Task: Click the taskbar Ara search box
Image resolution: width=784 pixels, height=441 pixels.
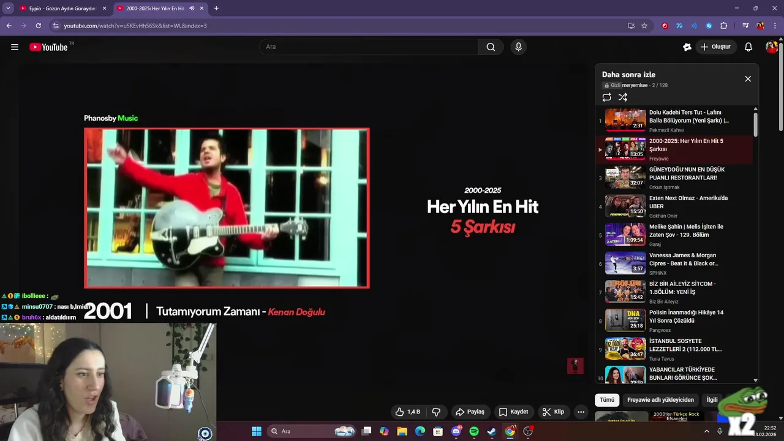Action: [x=312, y=431]
